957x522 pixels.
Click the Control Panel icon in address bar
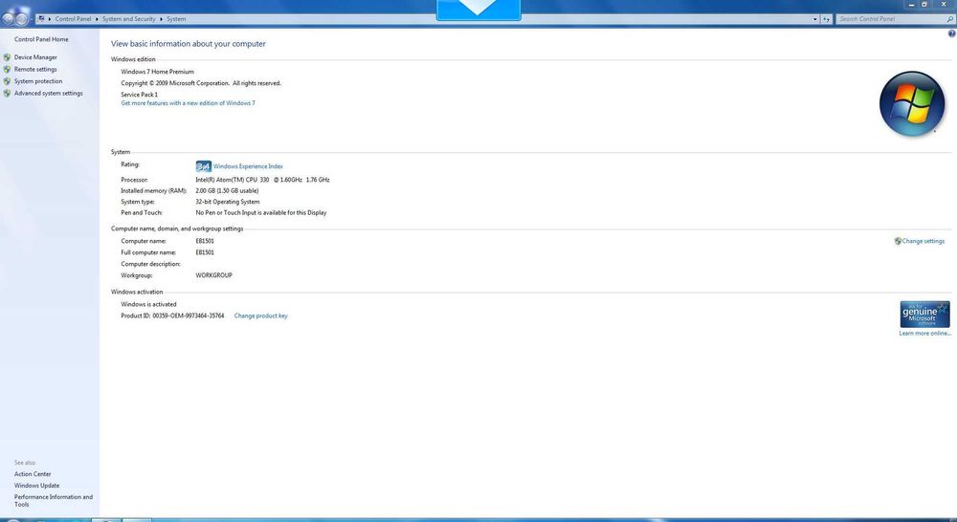41,19
